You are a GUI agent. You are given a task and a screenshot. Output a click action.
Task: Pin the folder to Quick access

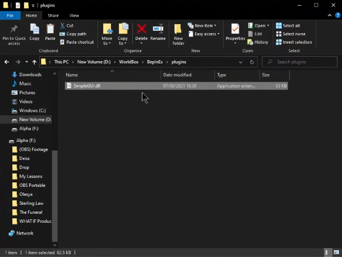pos(14,34)
